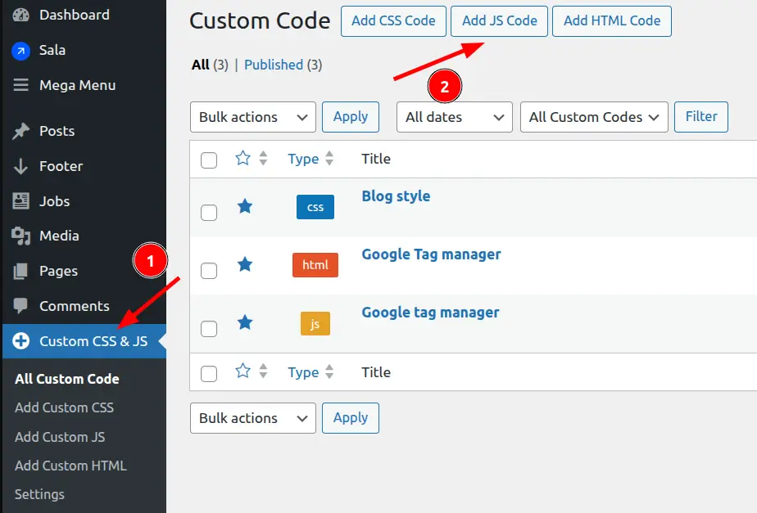The height and width of the screenshot is (513, 757).
Task: Click the yellow js type badge
Action: [315, 323]
